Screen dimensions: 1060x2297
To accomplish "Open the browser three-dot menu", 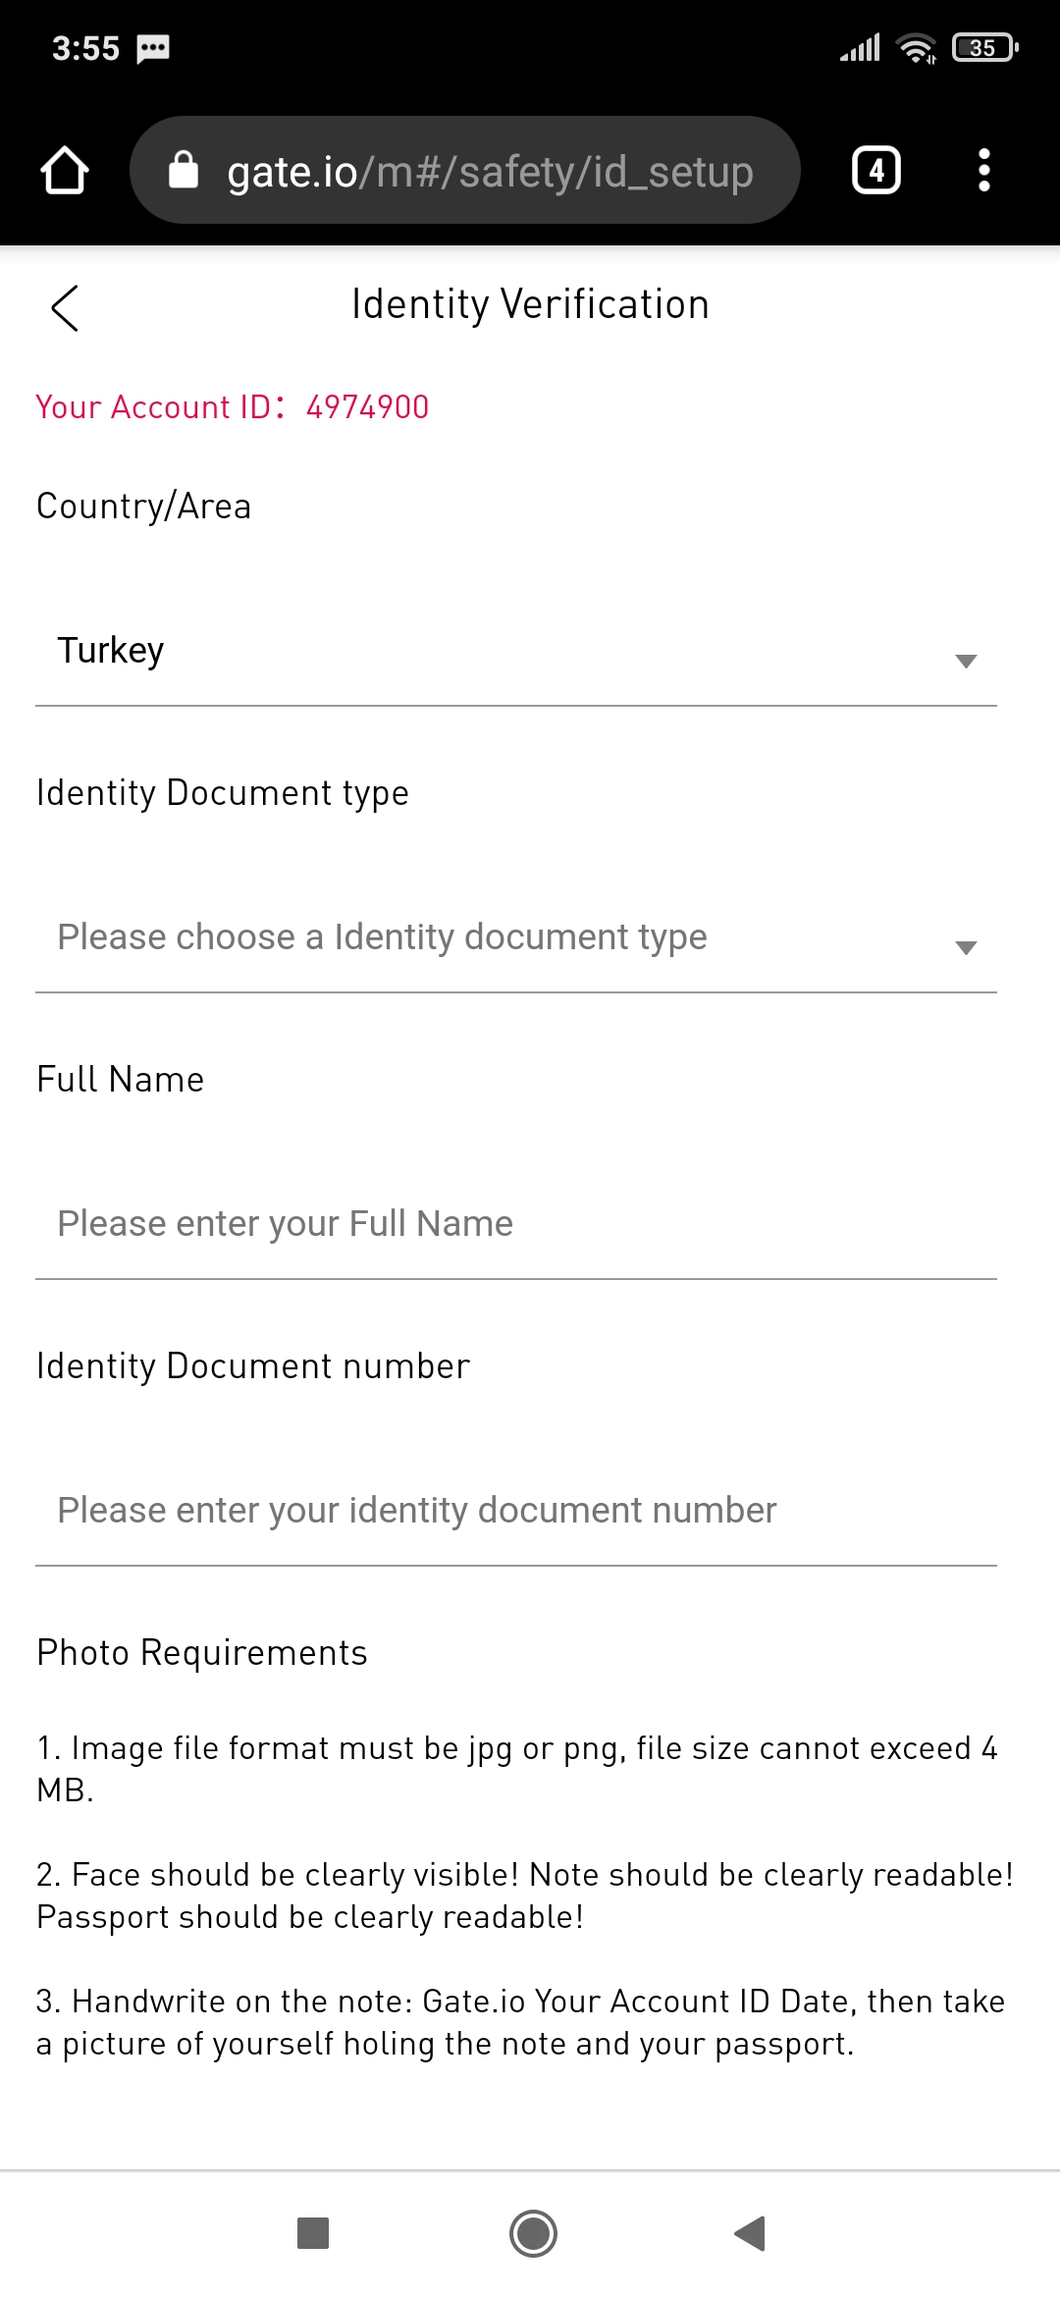I will (x=983, y=171).
